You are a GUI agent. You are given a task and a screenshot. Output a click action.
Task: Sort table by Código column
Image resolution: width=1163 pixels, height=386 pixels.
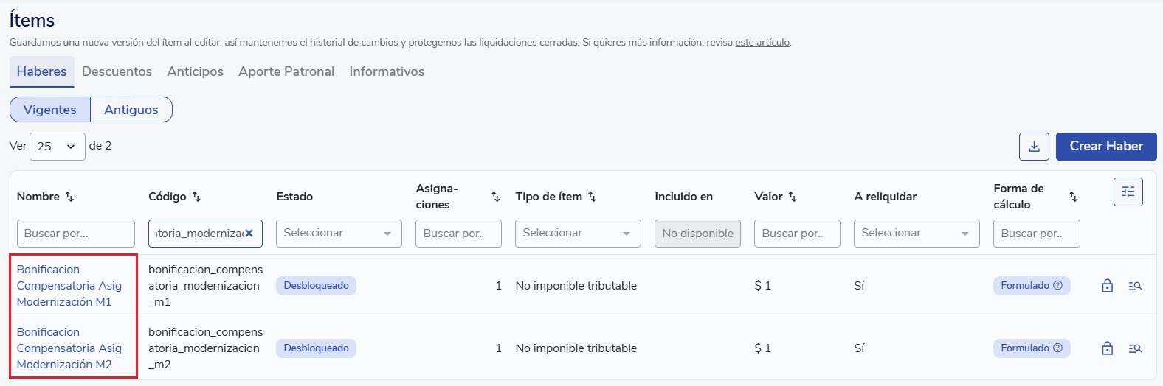(x=196, y=197)
